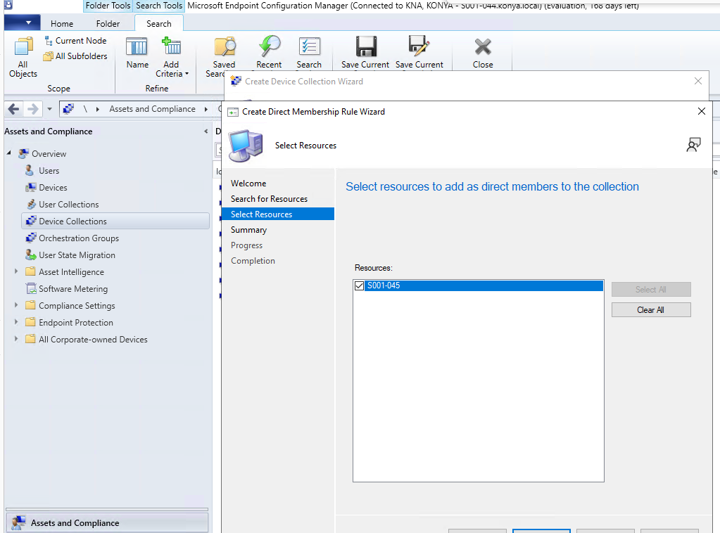The height and width of the screenshot is (533, 720).
Task: Jump to the Summary wizard step
Action: pos(248,230)
